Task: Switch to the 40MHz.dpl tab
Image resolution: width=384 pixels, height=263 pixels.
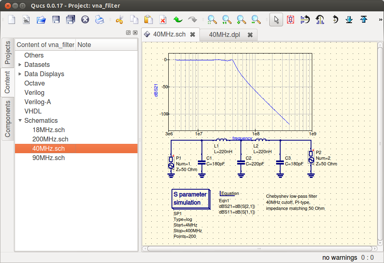Action: 224,35
